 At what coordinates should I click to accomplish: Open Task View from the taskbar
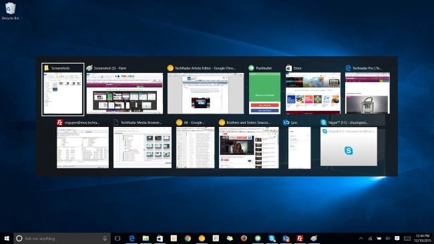[x=118, y=238]
